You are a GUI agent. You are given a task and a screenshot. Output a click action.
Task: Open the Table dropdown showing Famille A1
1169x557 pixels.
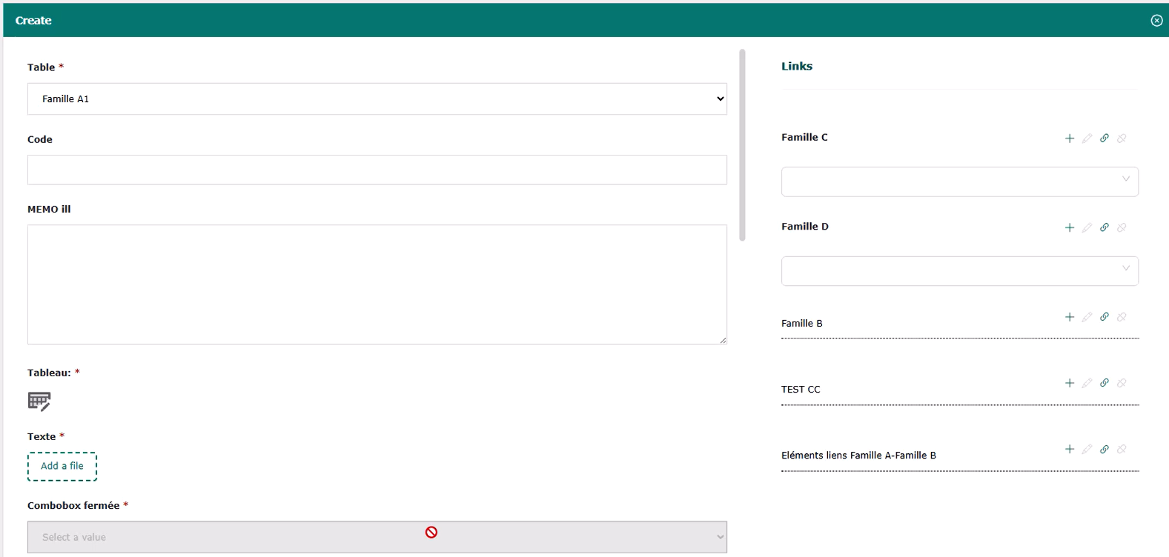(377, 99)
